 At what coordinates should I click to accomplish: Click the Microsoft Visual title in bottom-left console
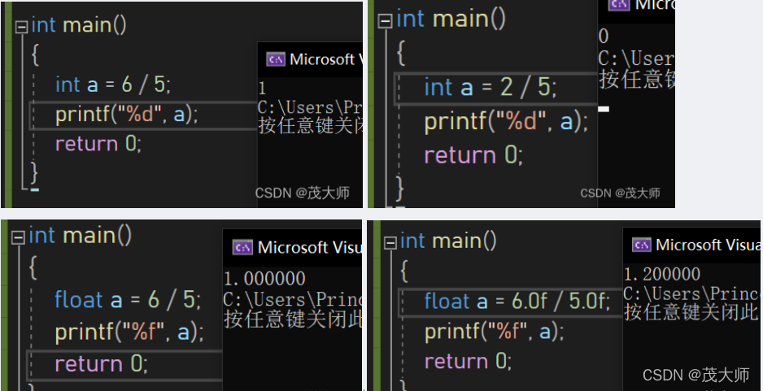(309, 248)
